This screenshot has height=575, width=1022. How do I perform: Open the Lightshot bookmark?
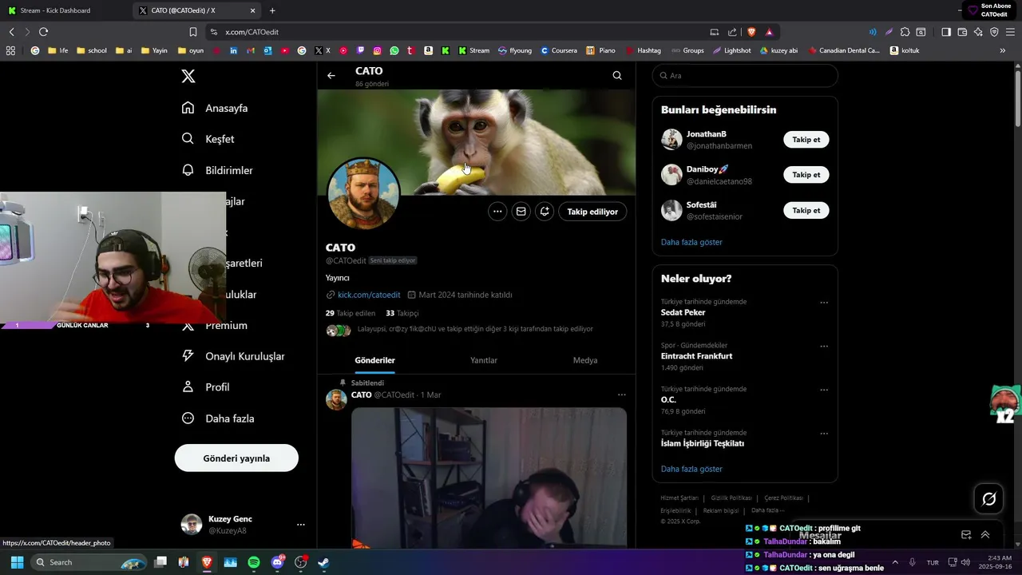(x=731, y=50)
